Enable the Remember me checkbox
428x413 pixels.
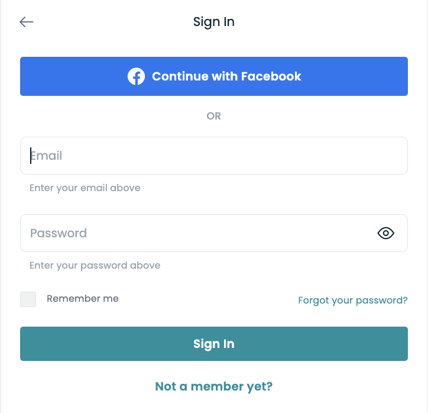pos(28,299)
